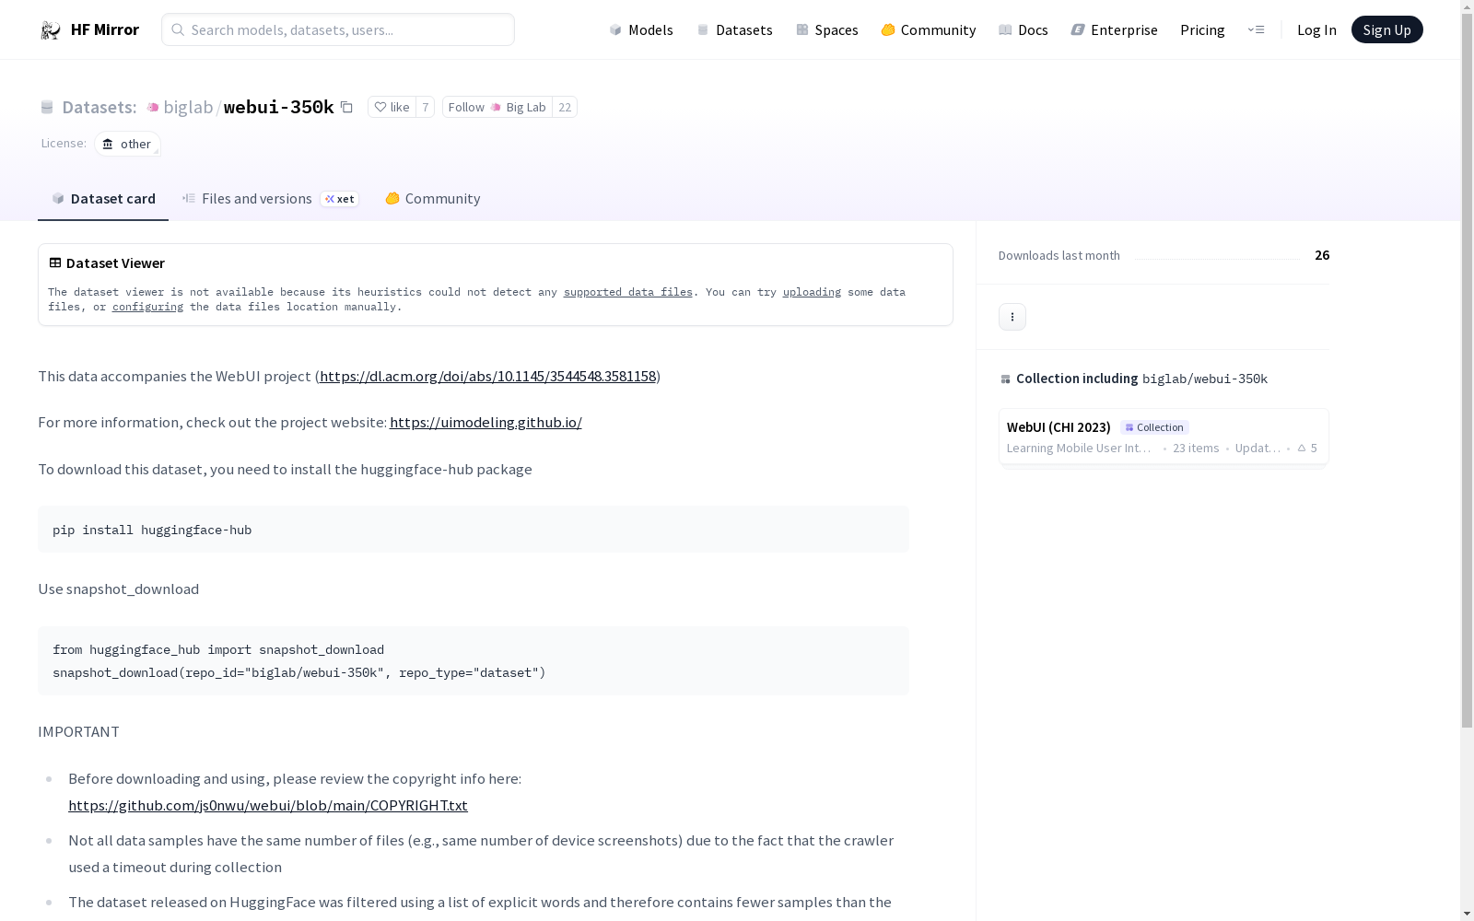Open Enterprise in top navigation
1474x921 pixels.
point(1115,29)
